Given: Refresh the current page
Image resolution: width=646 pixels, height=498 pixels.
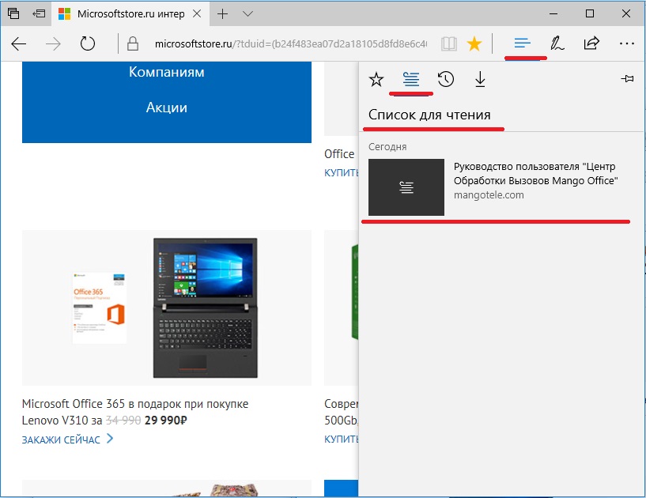Looking at the screenshot, I should [88, 43].
